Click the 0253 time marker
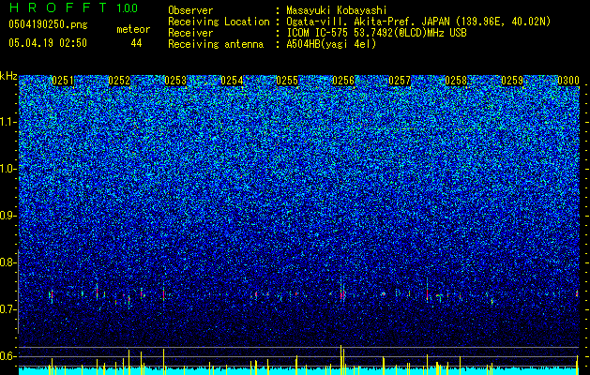 point(175,81)
